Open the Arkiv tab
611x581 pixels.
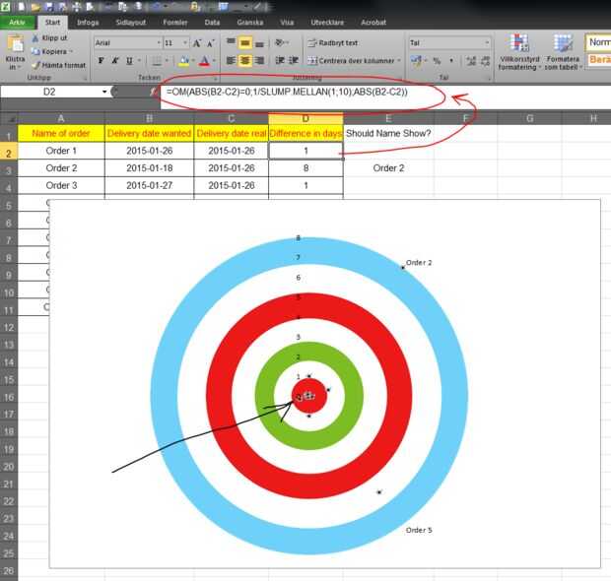tap(17, 23)
